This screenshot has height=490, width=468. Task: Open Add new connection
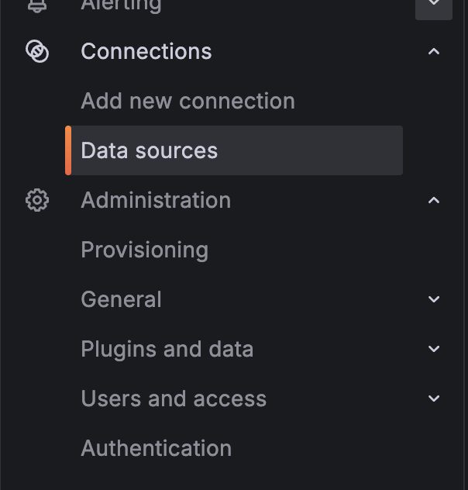tap(188, 101)
